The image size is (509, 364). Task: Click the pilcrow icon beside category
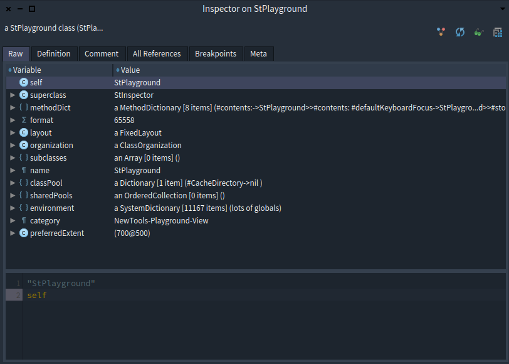pos(24,220)
